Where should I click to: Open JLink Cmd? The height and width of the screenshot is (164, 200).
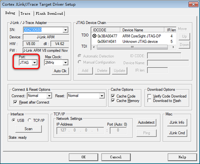[x=177, y=133]
